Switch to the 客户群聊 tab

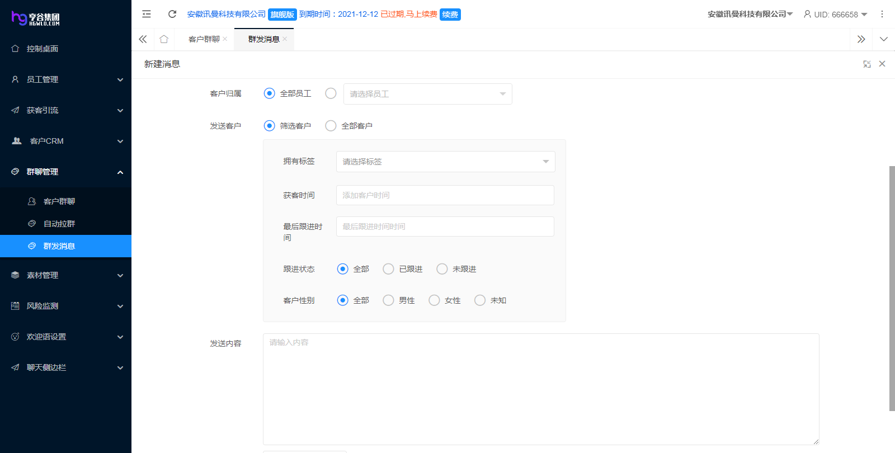point(204,39)
